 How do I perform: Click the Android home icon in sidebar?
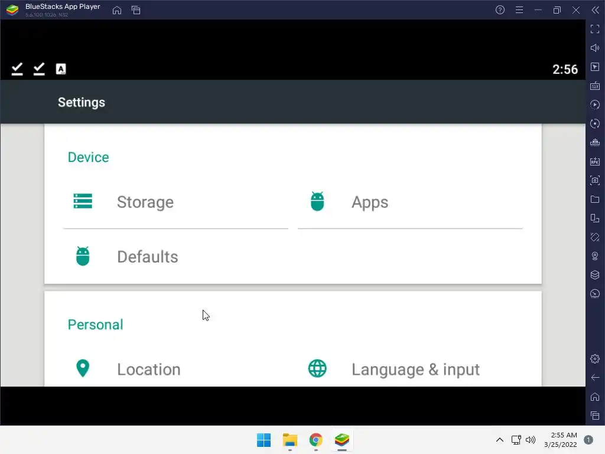click(595, 397)
